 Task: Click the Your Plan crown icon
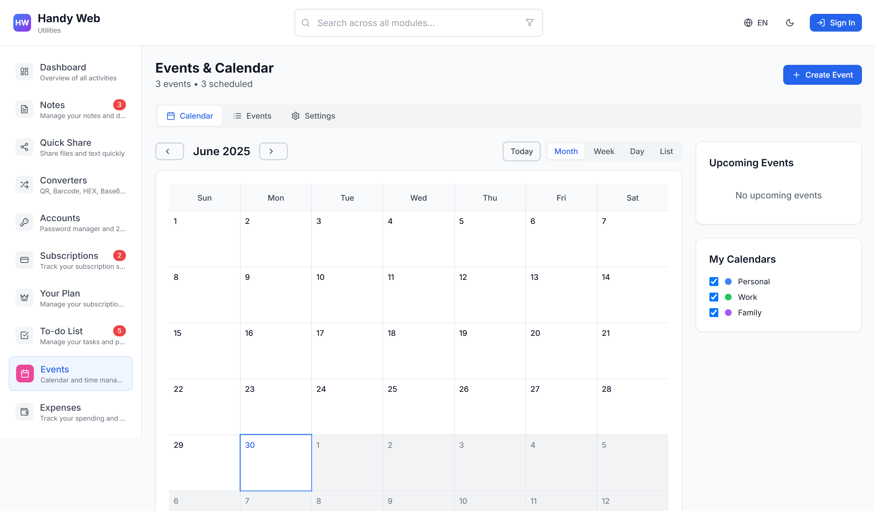pyautogui.click(x=24, y=298)
